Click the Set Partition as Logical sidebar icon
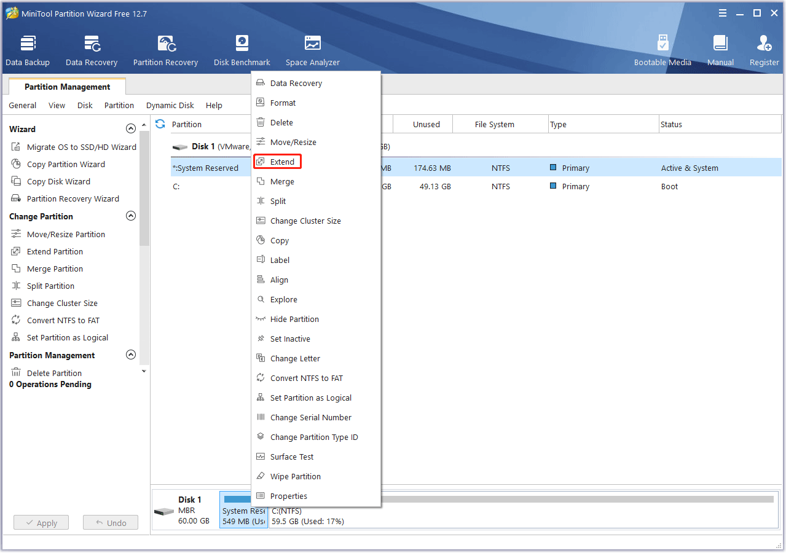Screen dimensions: 786x553 (x=16, y=337)
